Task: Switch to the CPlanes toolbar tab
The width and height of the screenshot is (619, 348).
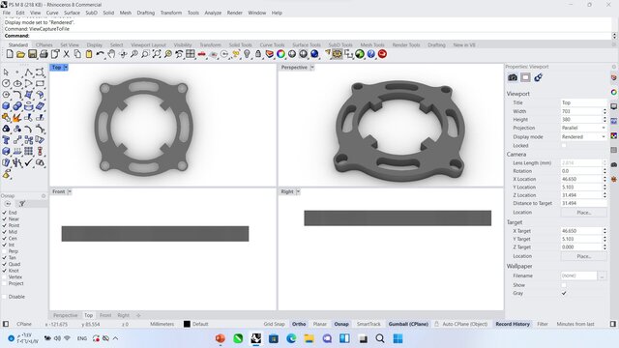Action: [x=44, y=45]
